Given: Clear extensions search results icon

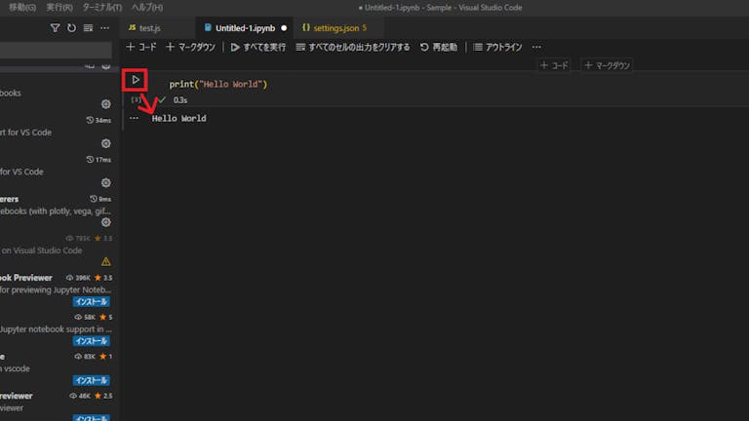Looking at the screenshot, I should (88, 28).
